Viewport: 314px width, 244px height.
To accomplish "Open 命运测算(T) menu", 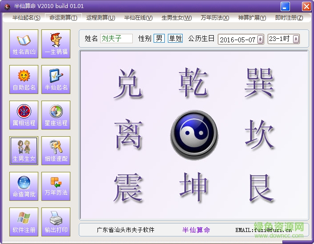I will click(x=63, y=18).
